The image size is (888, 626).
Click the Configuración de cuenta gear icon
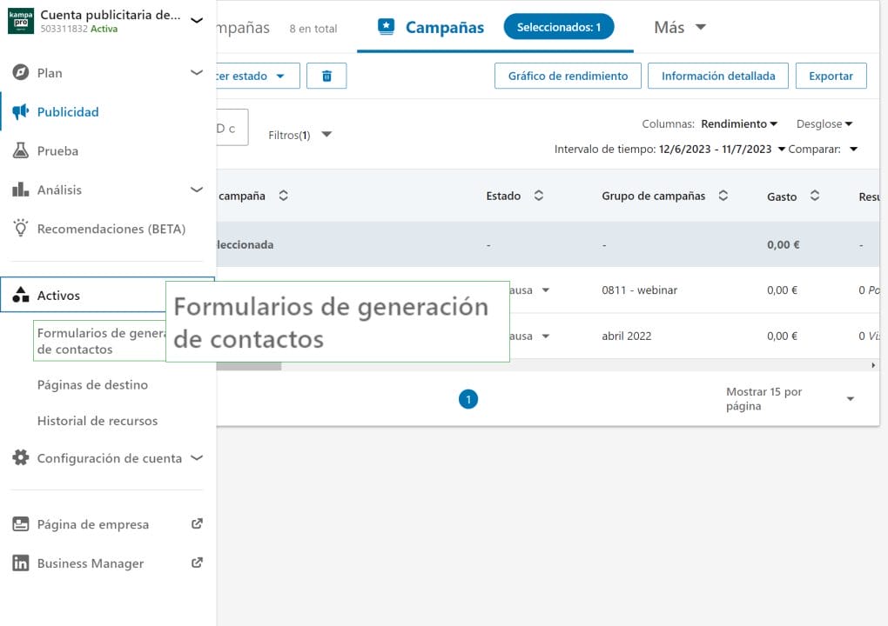(x=21, y=458)
